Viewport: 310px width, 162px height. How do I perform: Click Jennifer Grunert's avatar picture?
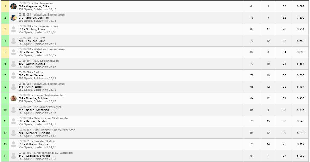click(x=13, y=18)
